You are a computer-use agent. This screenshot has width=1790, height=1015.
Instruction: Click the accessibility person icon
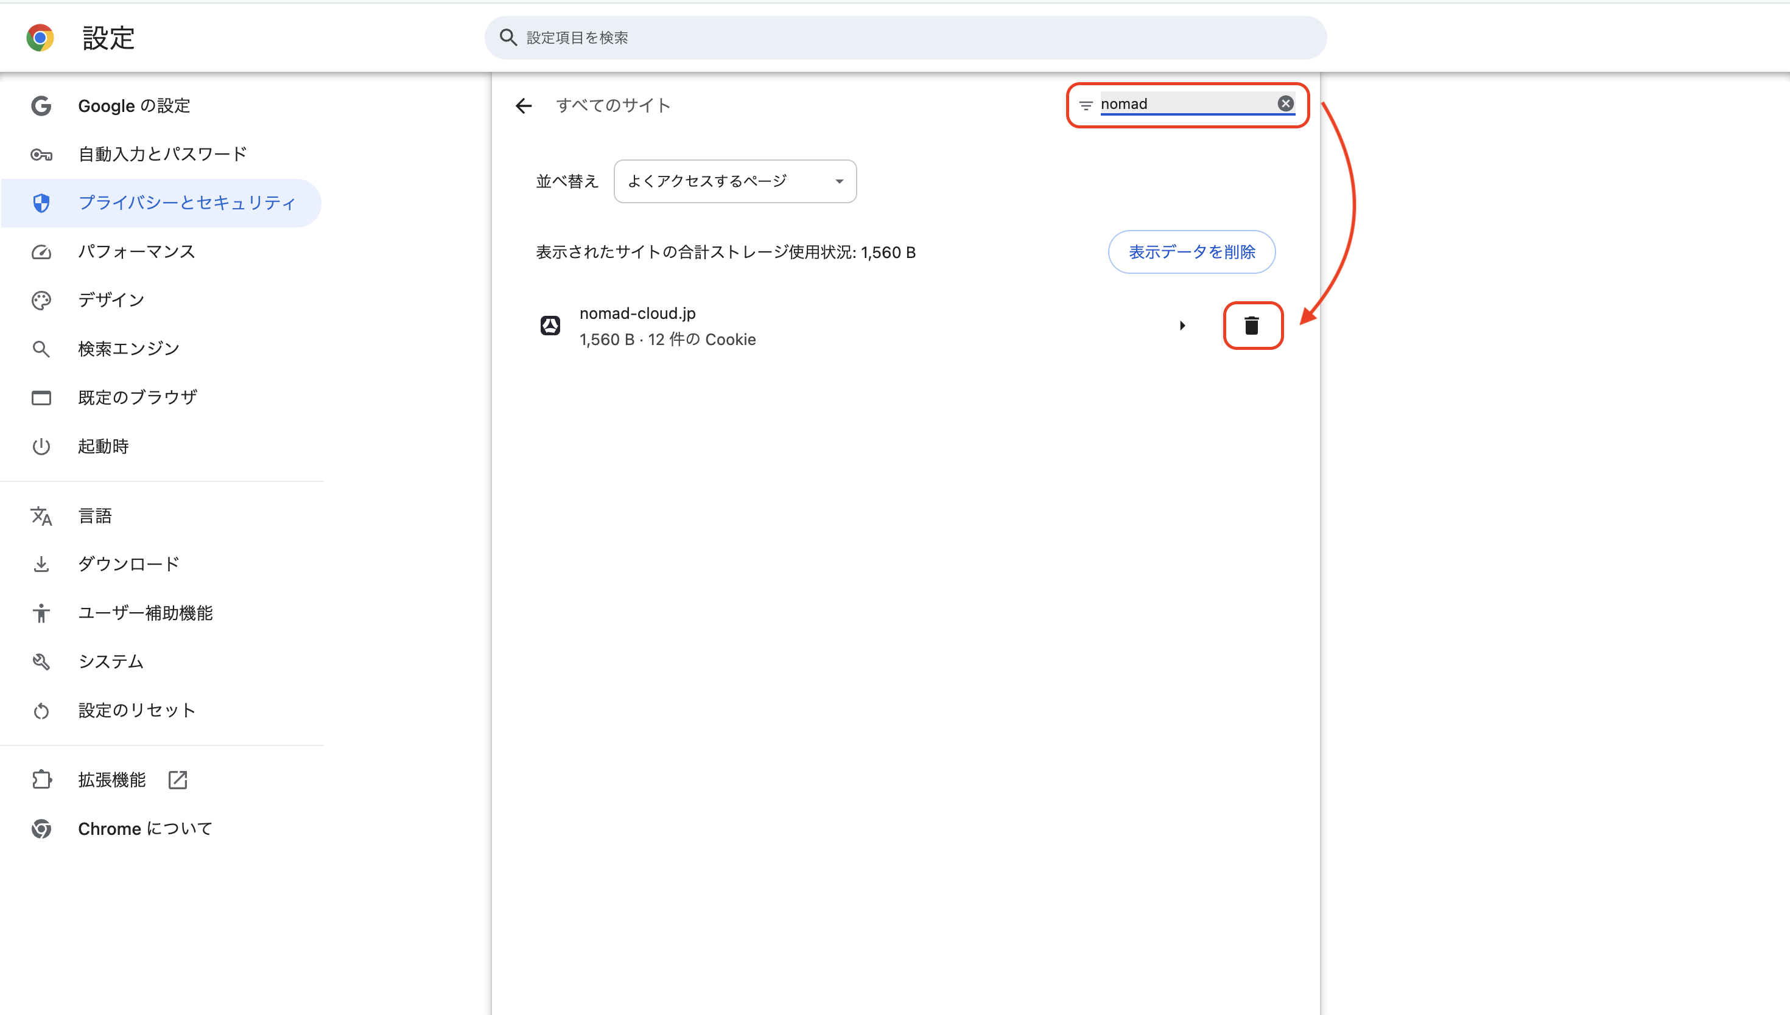(41, 613)
